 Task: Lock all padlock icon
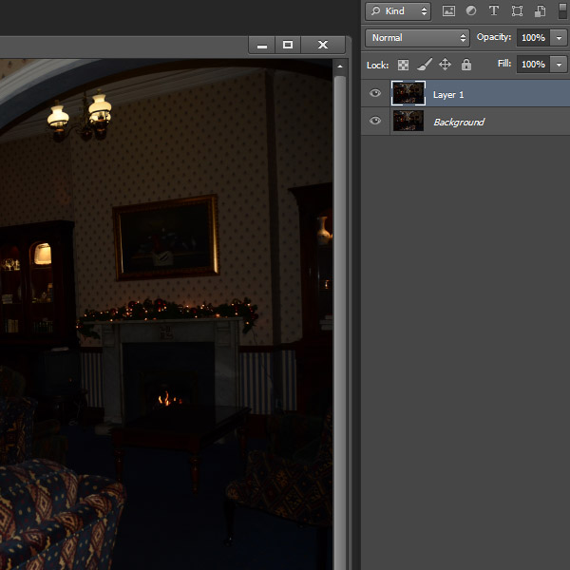(466, 65)
